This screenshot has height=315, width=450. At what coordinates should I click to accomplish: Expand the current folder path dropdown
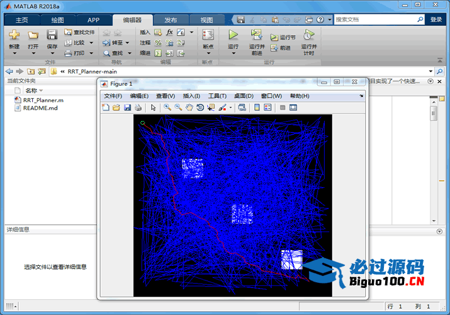point(431,71)
